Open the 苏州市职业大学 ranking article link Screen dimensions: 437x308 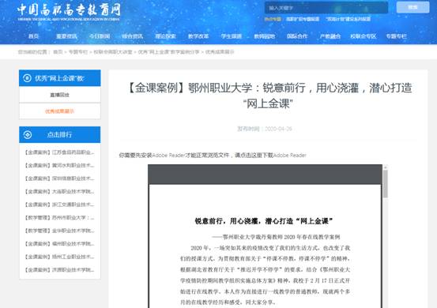click(59, 217)
